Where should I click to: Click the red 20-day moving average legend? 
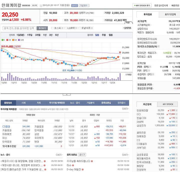click(x=8, y=40)
